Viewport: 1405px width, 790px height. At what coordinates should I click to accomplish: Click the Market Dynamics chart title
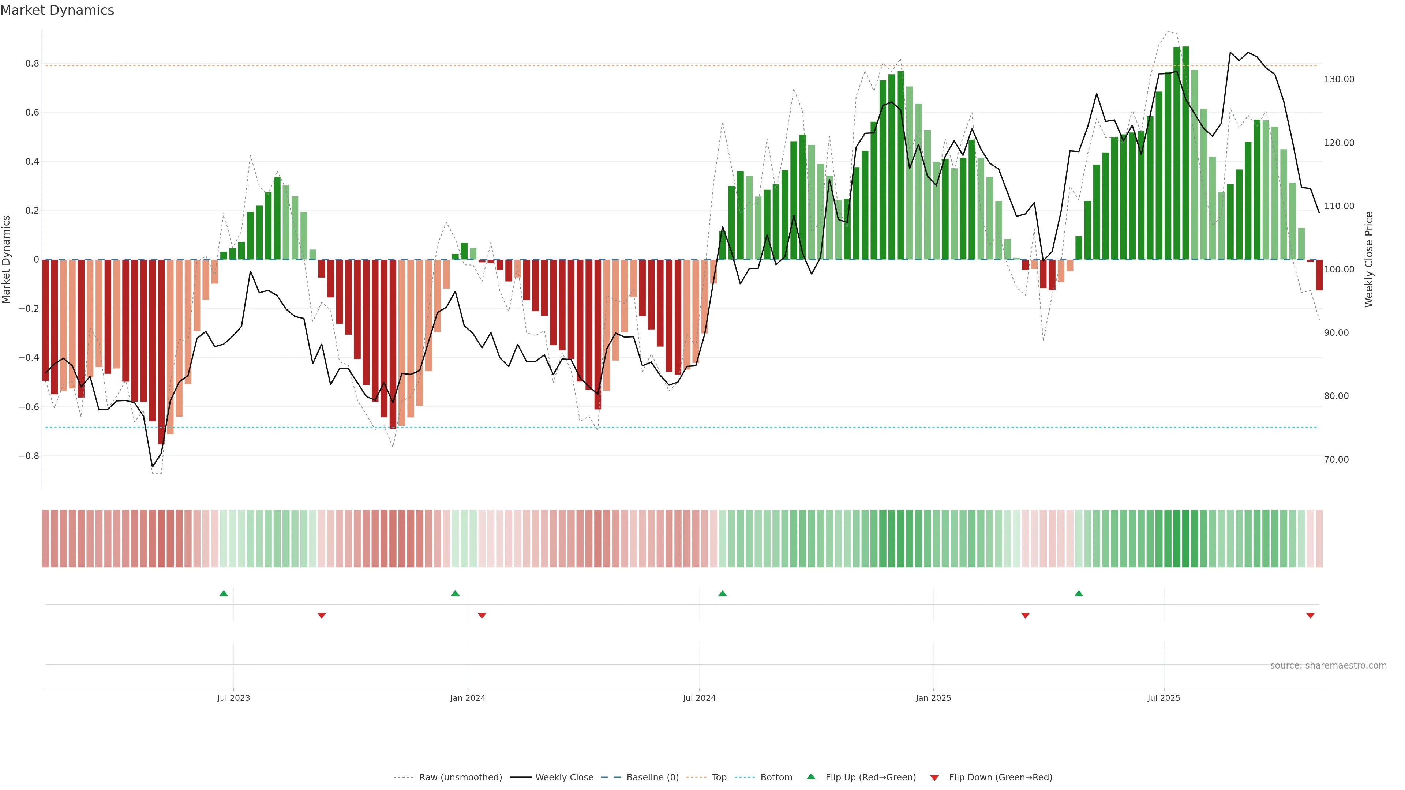click(x=57, y=10)
